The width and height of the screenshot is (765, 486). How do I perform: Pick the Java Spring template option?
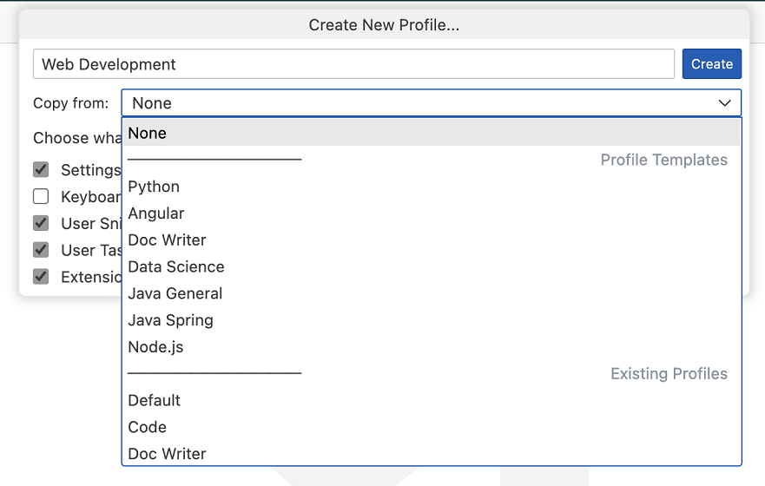point(170,321)
